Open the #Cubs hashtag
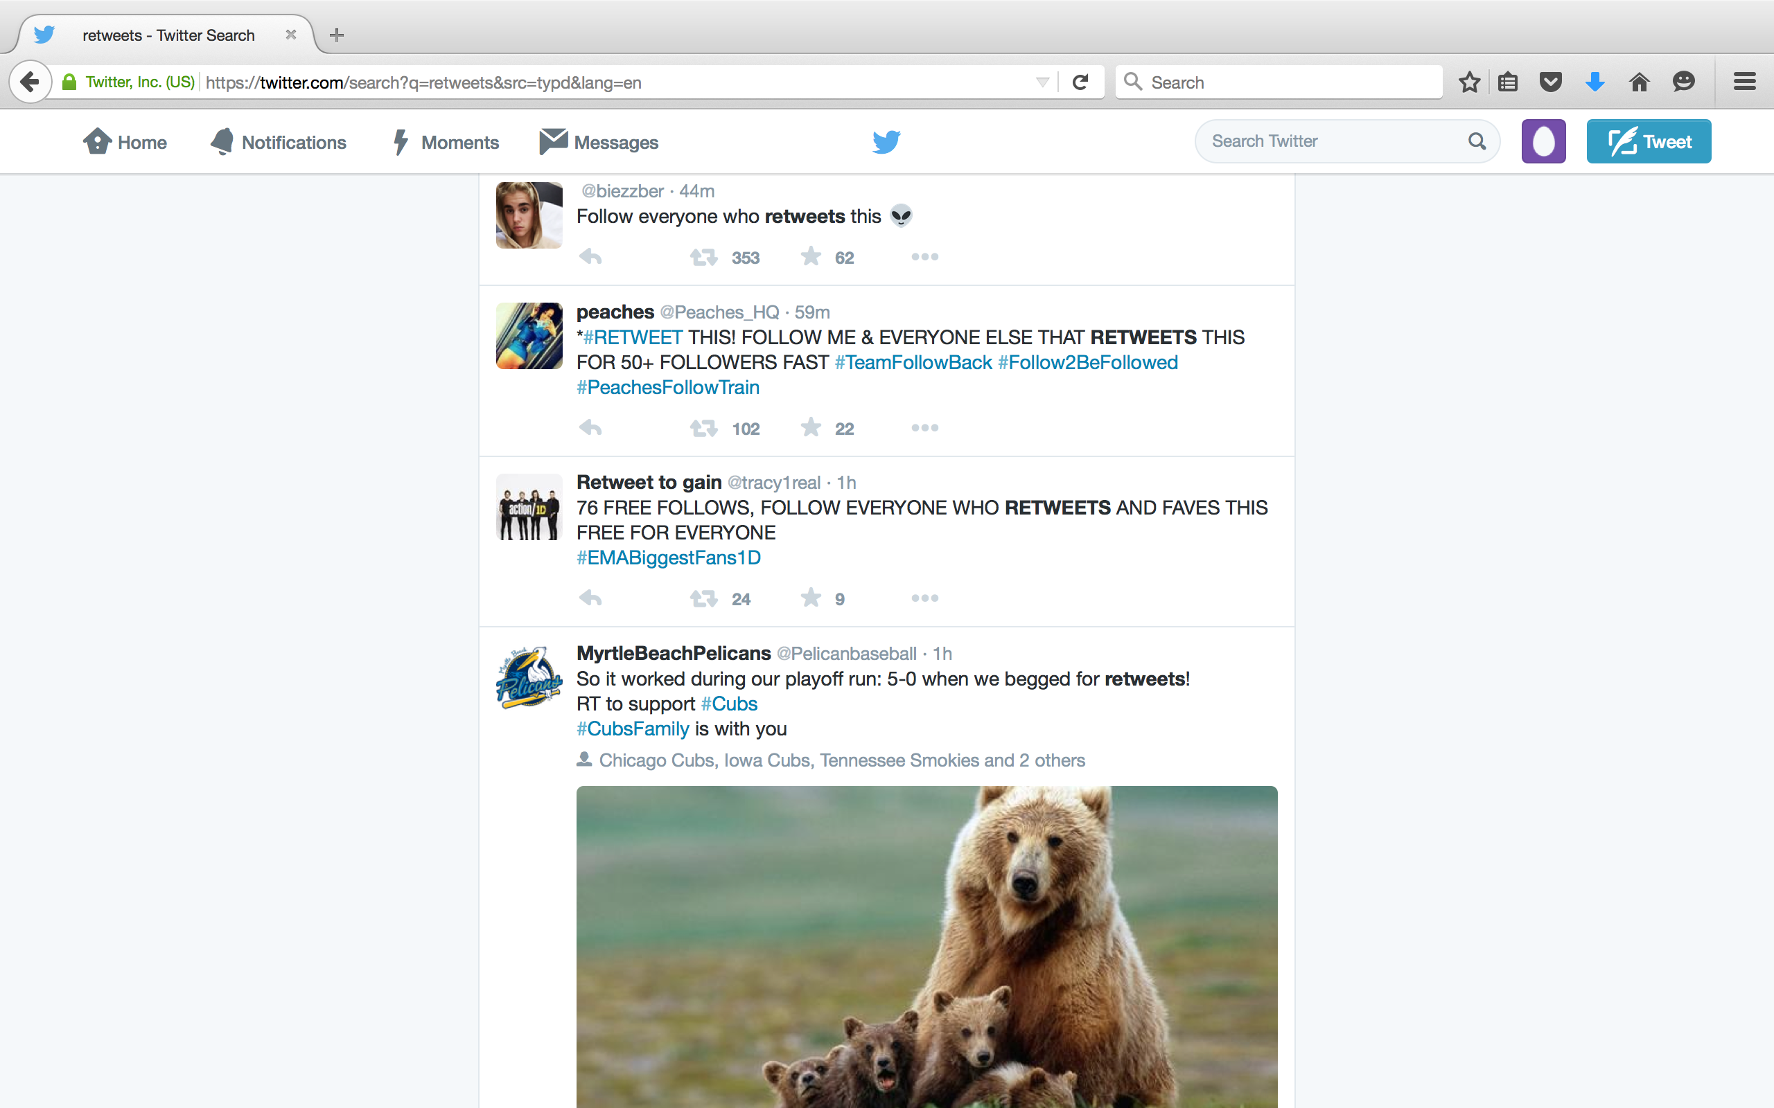Image resolution: width=1774 pixels, height=1108 pixels. click(730, 704)
